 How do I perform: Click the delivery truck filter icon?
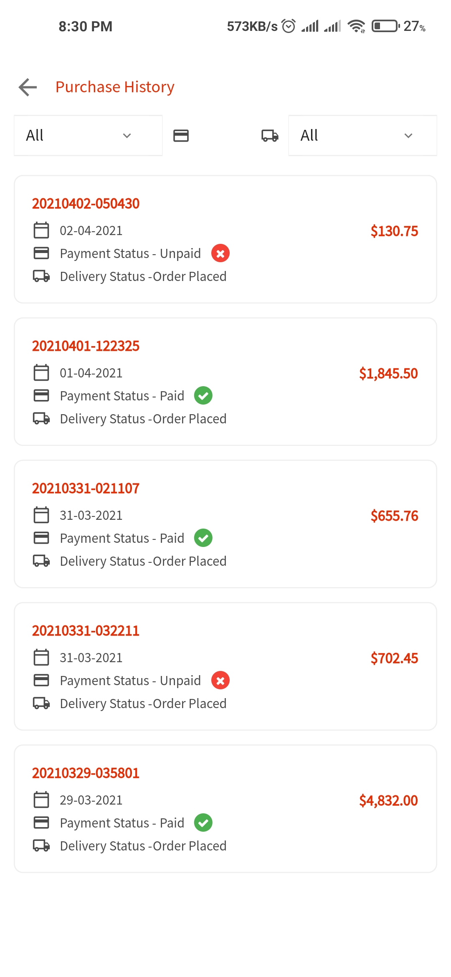270,136
